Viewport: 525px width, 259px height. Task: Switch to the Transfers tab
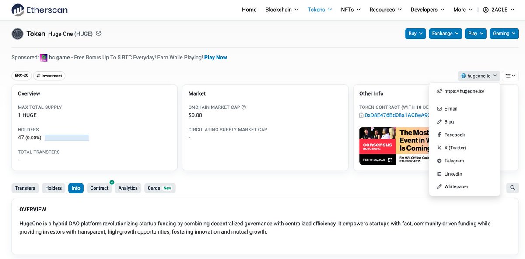click(25, 188)
